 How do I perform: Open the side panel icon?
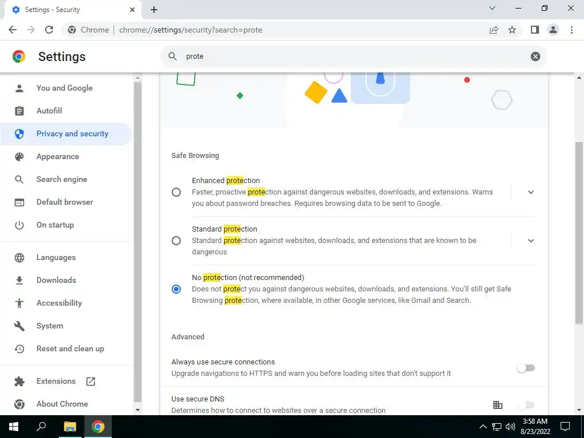click(535, 30)
